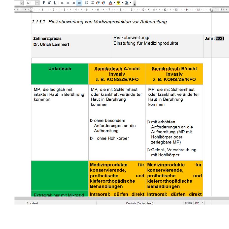229x229 pixels.
Task: Apply font color with the A icon
Action: tap(111, 3)
